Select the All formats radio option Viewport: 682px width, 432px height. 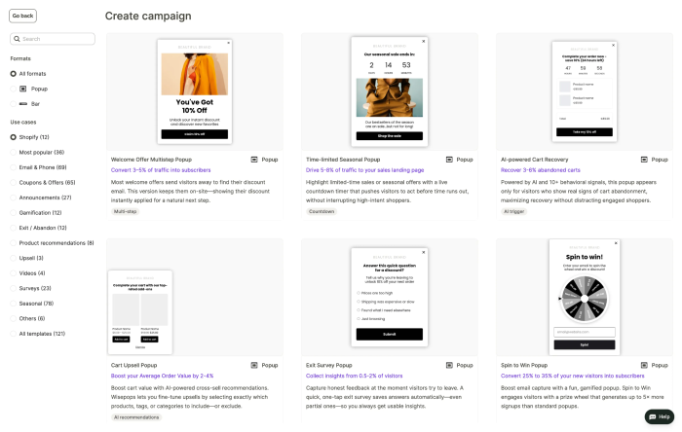point(13,74)
